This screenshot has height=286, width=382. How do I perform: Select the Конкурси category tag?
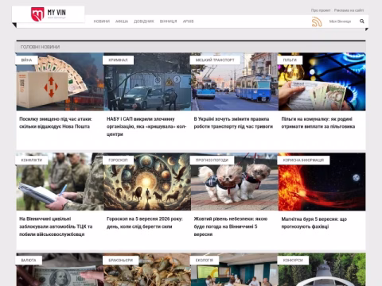(x=293, y=260)
